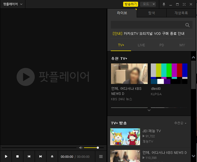Click the Open file eject icon
This screenshot has width=197, height=162.
[x=52, y=156]
